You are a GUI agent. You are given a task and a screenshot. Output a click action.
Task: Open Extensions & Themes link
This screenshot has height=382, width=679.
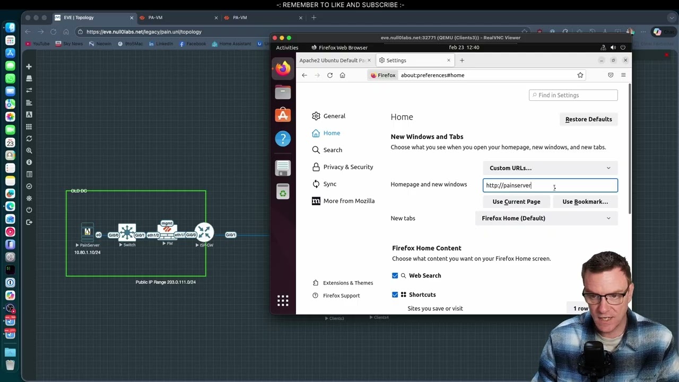(x=343, y=283)
